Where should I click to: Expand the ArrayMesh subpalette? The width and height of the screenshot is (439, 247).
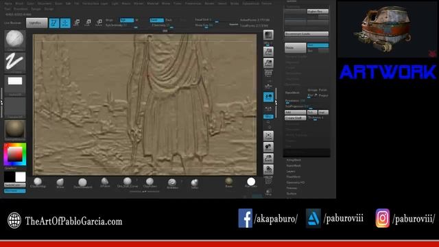pyautogui.click(x=294, y=160)
